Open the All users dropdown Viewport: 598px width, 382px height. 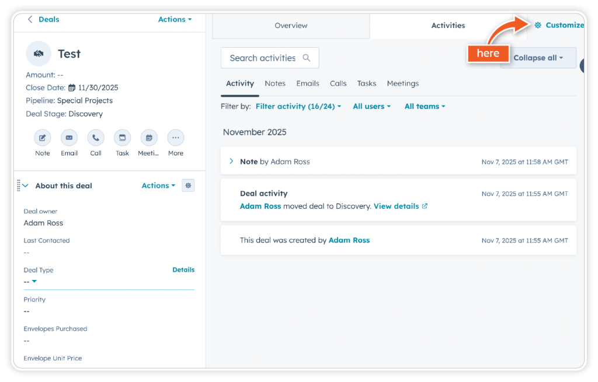[371, 107]
